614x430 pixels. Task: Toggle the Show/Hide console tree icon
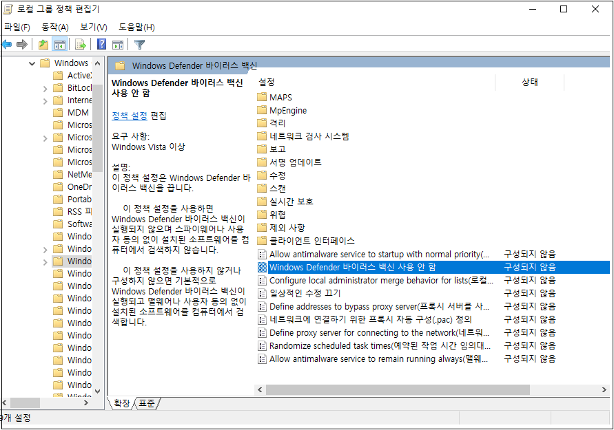pos(60,45)
